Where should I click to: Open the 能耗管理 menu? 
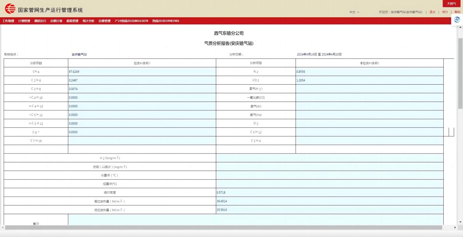[x=72, y=21]
